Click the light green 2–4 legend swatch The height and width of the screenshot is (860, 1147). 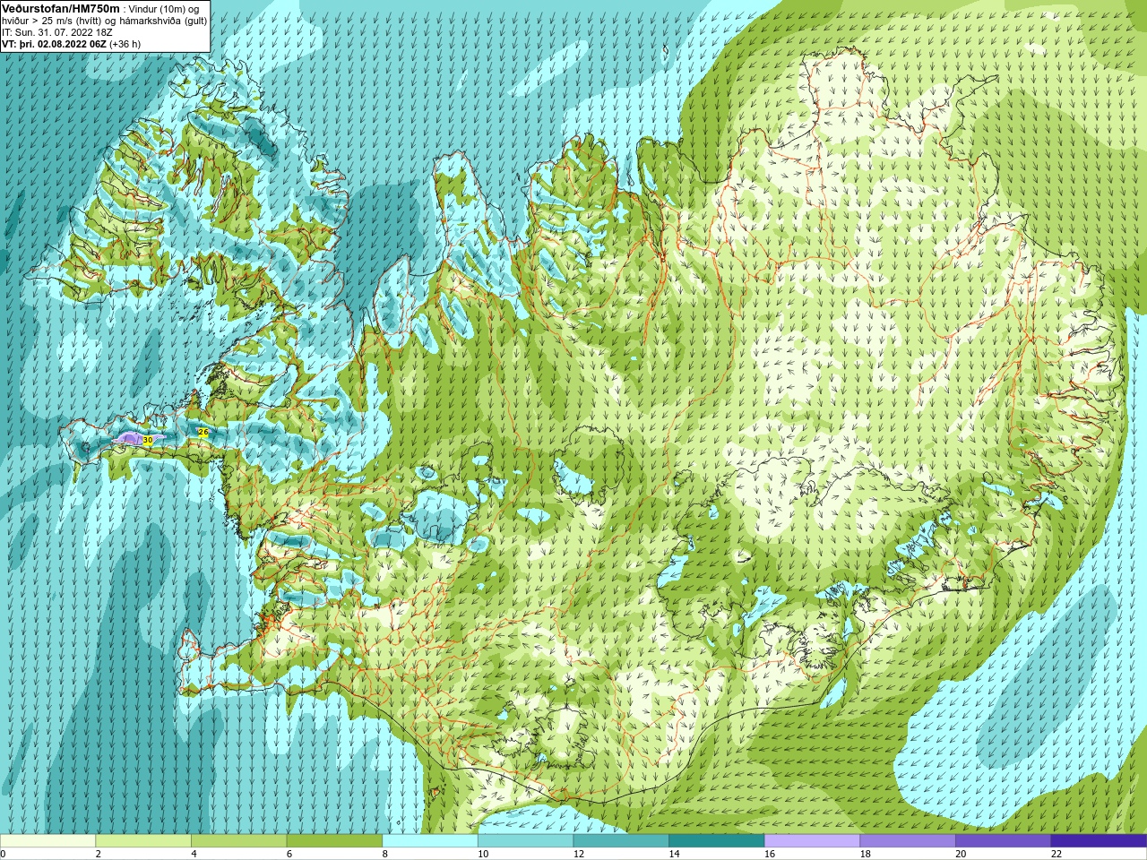click(x=143, y=840)
